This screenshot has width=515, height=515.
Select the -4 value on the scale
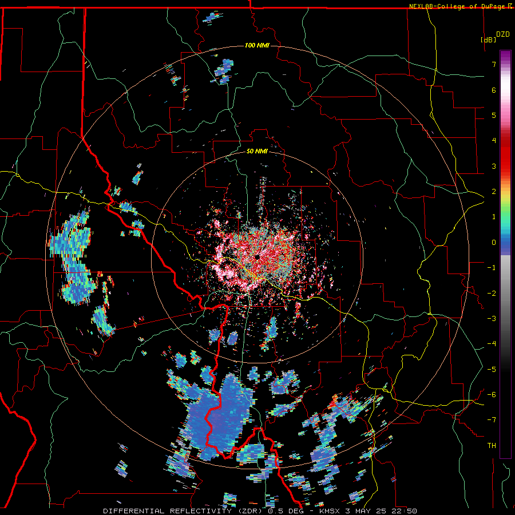(x=492, y=344)
